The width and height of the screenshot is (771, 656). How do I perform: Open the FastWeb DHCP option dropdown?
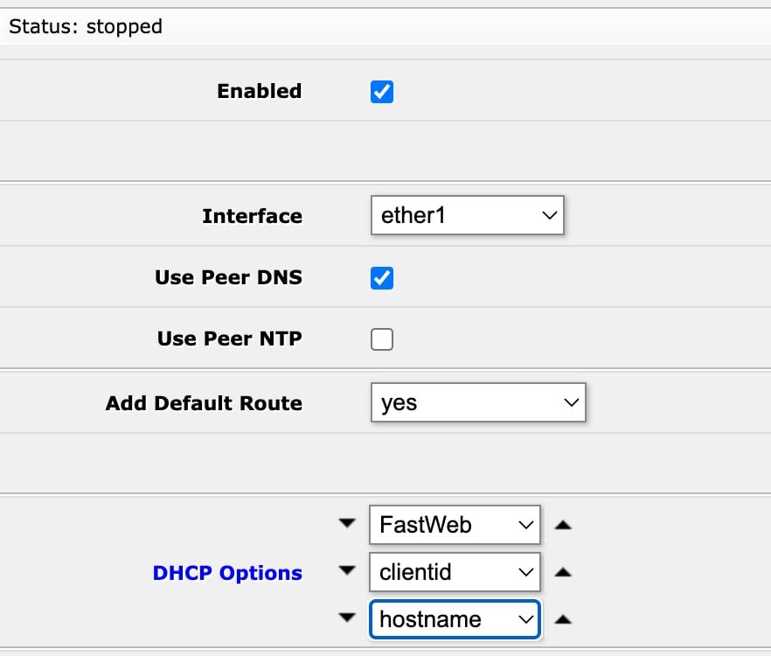point(455,525)
